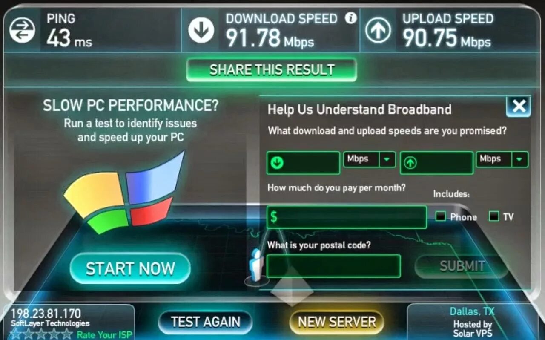Viewport: 545px width, 340px height.
Task: Click the ISP star rating icons
Action: click(x=41, y=334)
